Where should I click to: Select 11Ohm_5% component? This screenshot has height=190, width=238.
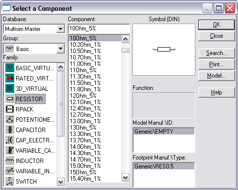coord(95,70)
